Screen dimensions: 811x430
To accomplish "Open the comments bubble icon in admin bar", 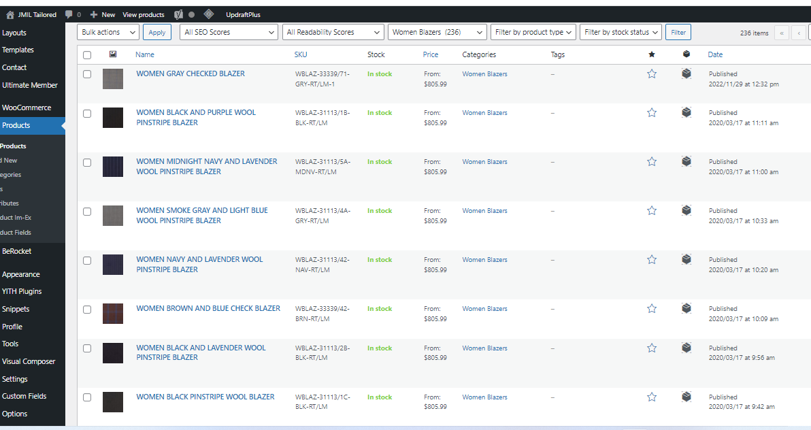I will pos(69,14).
